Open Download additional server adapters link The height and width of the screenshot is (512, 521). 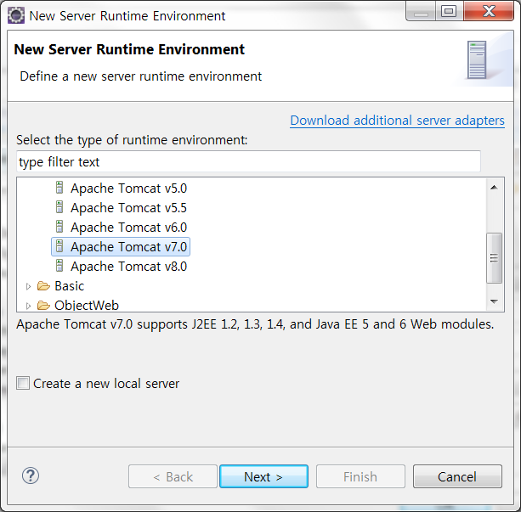point(398,121)
